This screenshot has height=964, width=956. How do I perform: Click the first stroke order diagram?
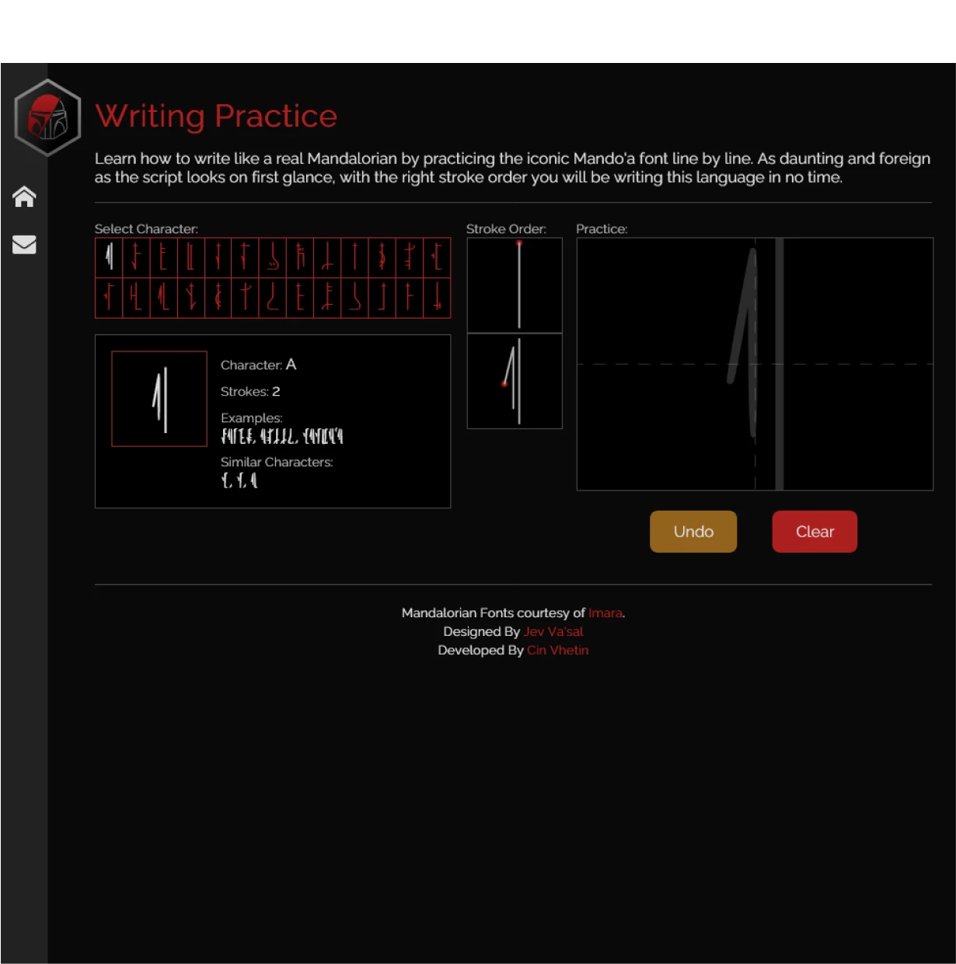(x=515, y=285)
